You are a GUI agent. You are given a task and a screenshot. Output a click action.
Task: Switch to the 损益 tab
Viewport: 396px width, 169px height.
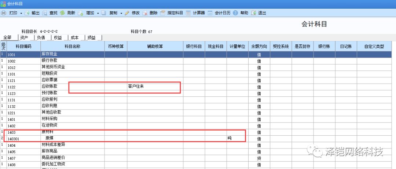[x=91, y=37]
